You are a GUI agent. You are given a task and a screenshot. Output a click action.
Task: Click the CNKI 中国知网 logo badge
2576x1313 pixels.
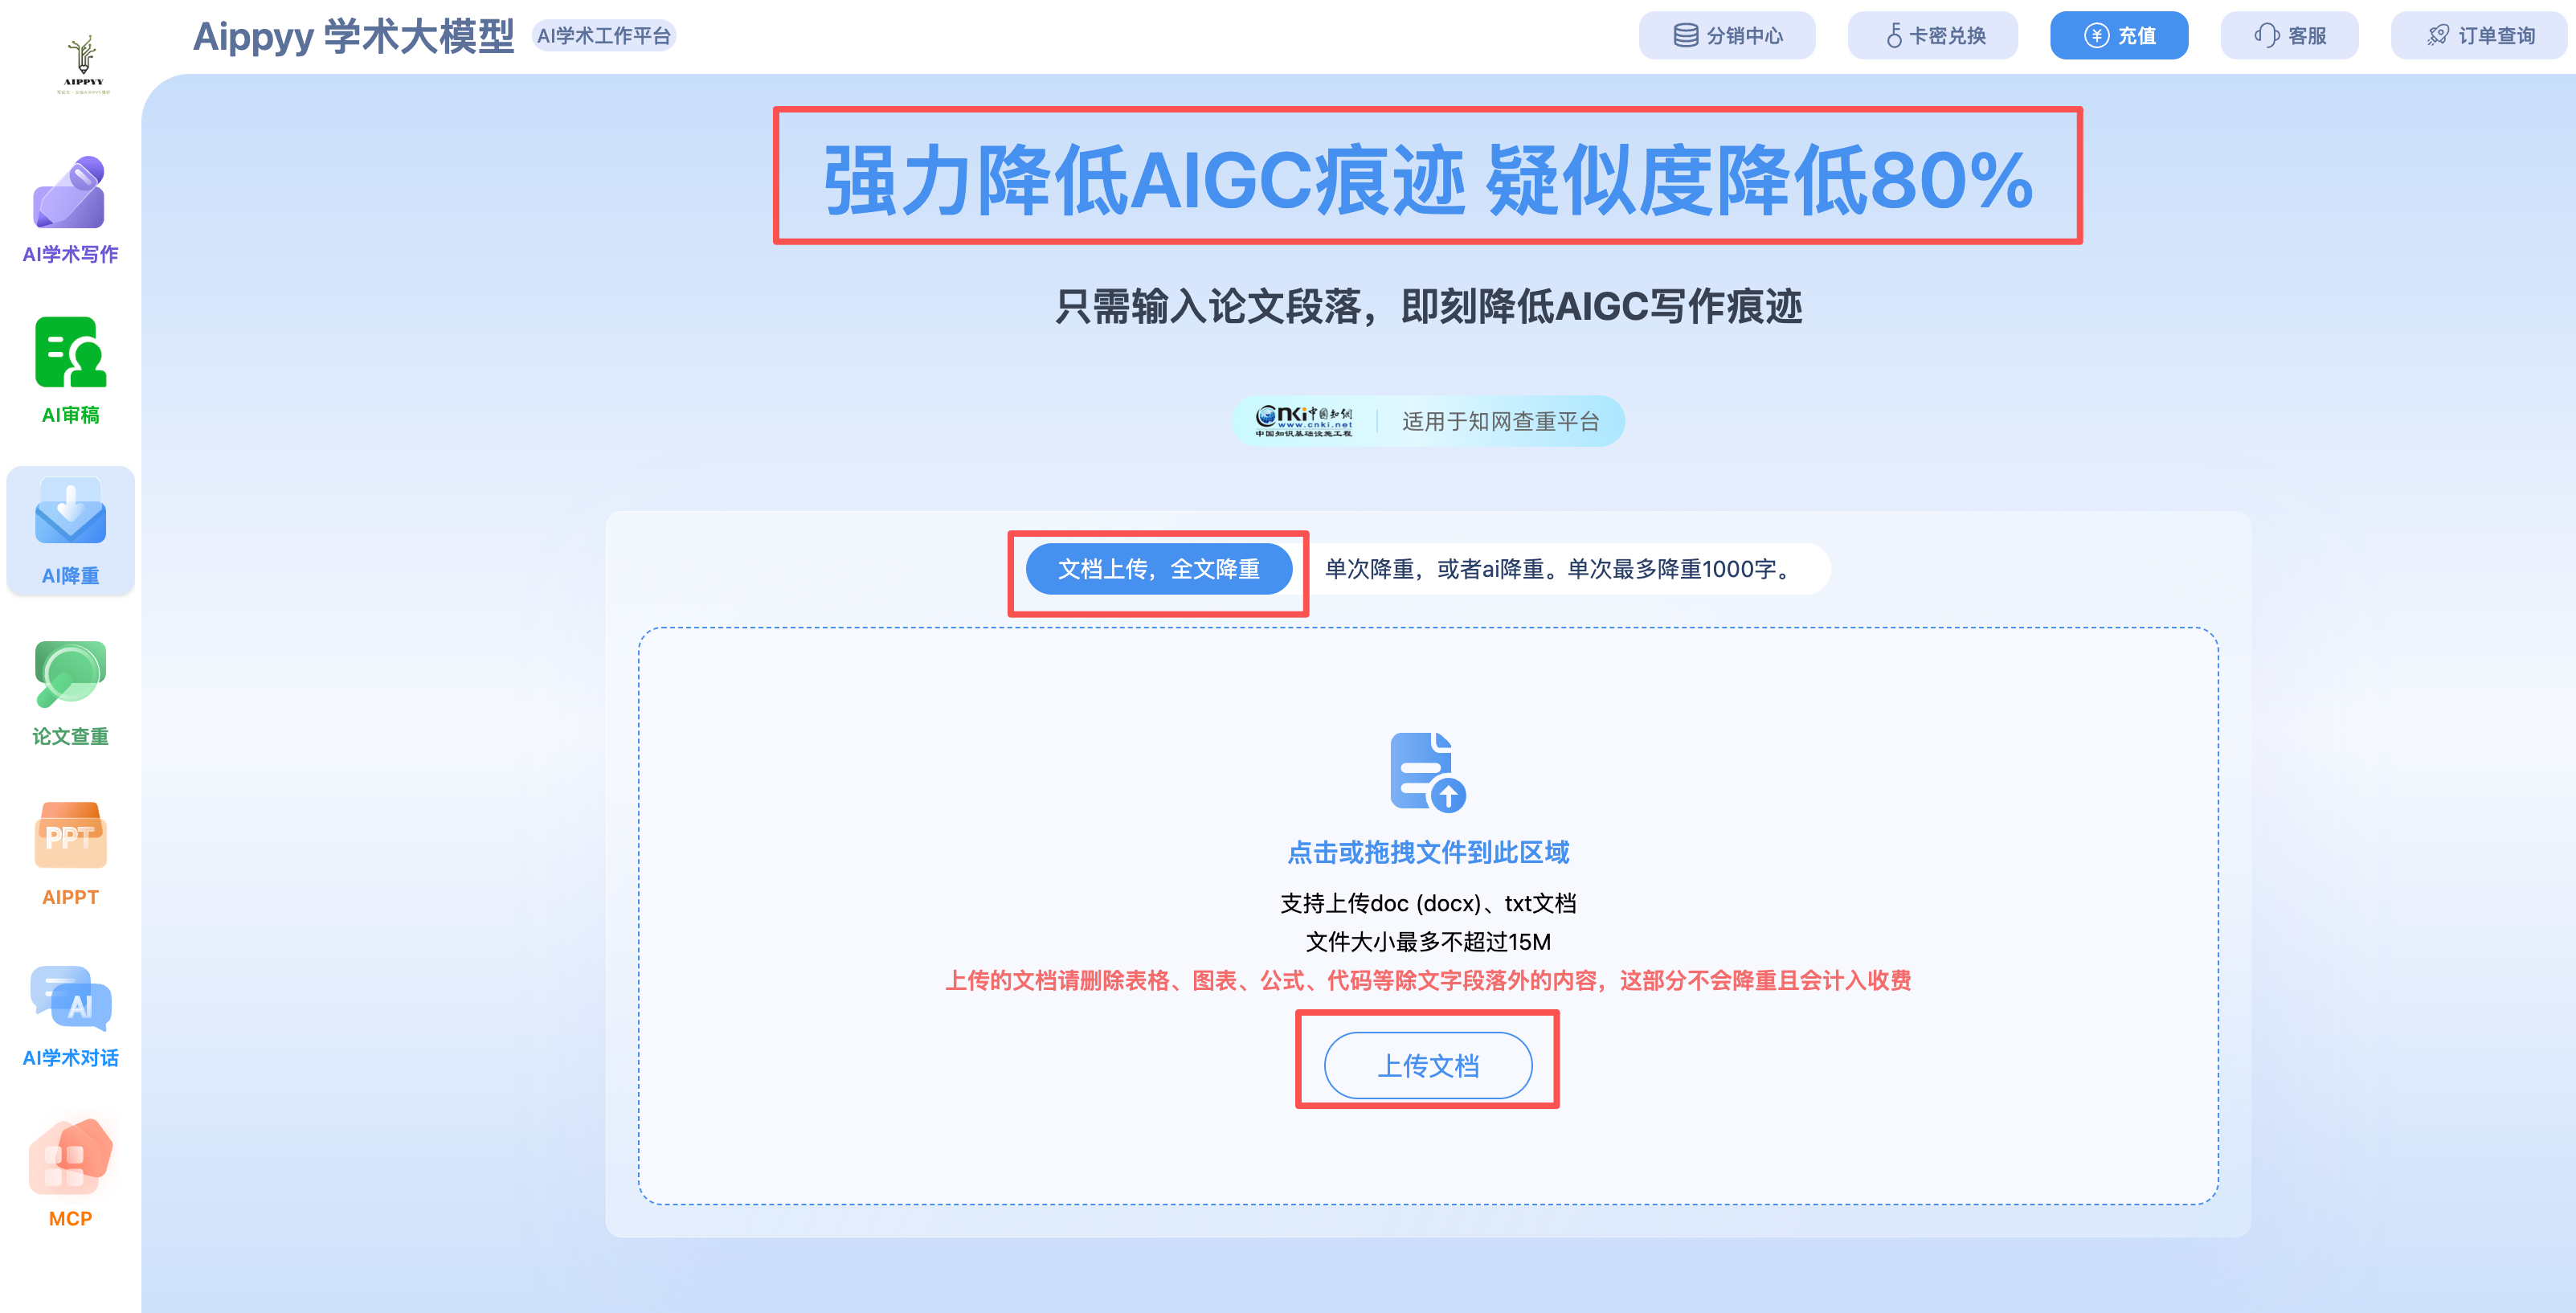pos(1305,420)
